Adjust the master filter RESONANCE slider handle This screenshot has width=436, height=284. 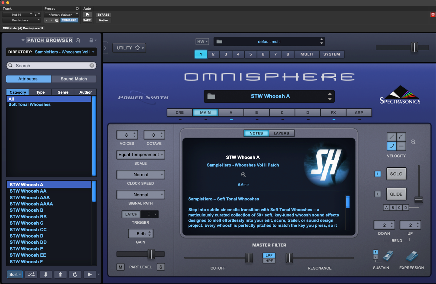[289, 258]
